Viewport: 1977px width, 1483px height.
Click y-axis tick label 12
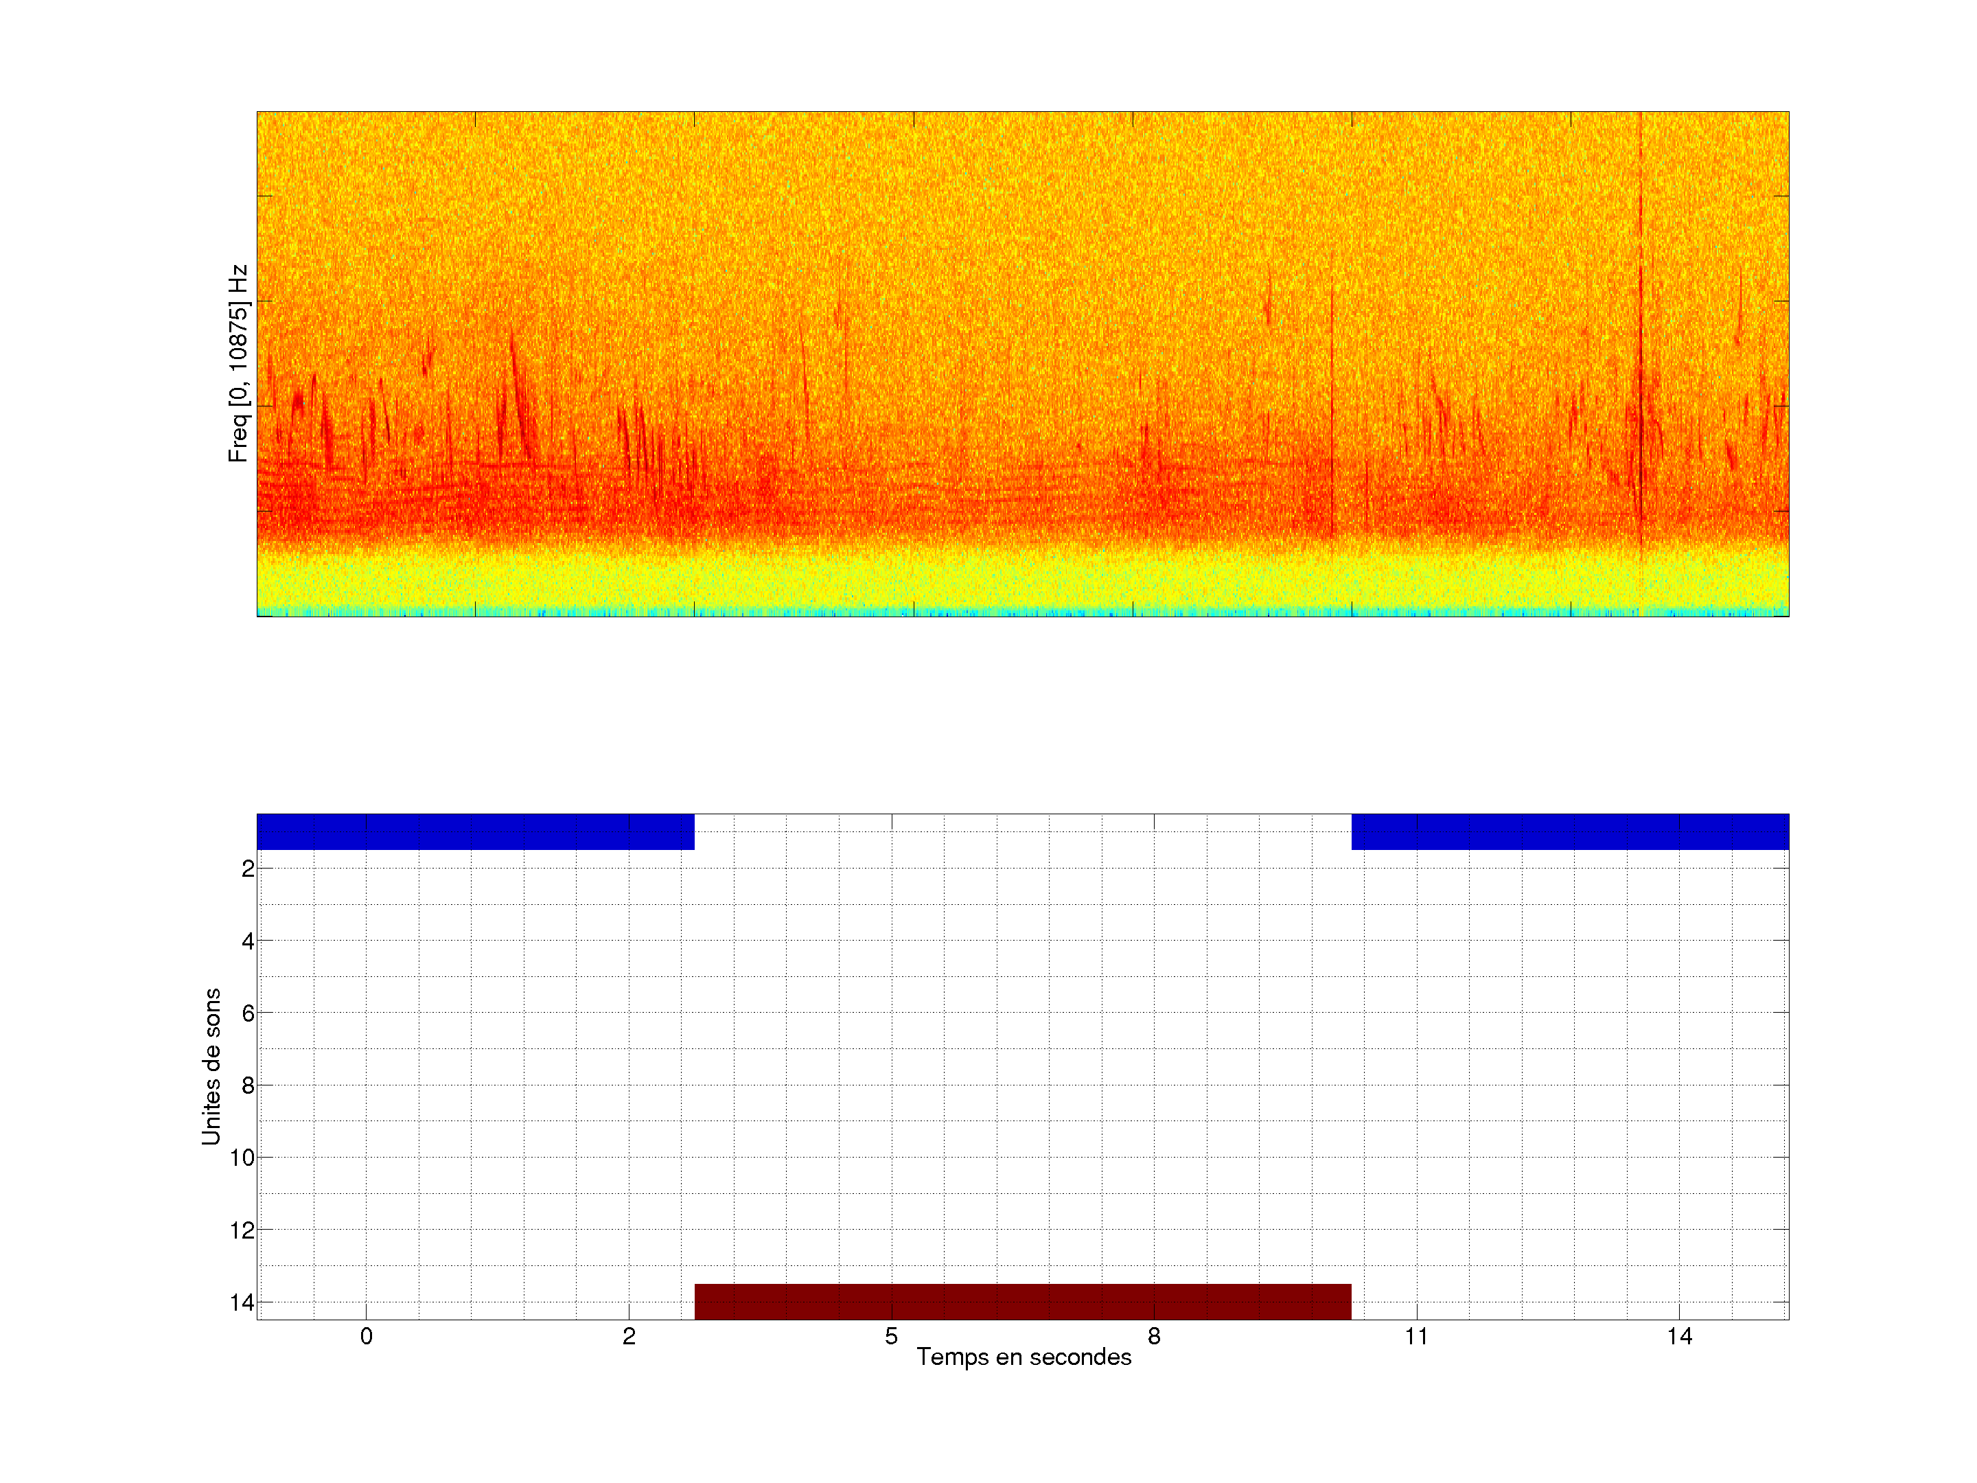242,1230
